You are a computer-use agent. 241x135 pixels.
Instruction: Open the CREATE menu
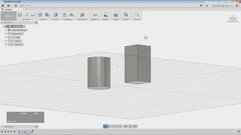[44, 19]
